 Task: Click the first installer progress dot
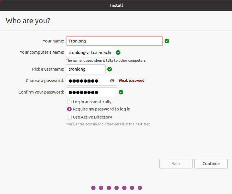pyautogui.click(x=93, y=188)
